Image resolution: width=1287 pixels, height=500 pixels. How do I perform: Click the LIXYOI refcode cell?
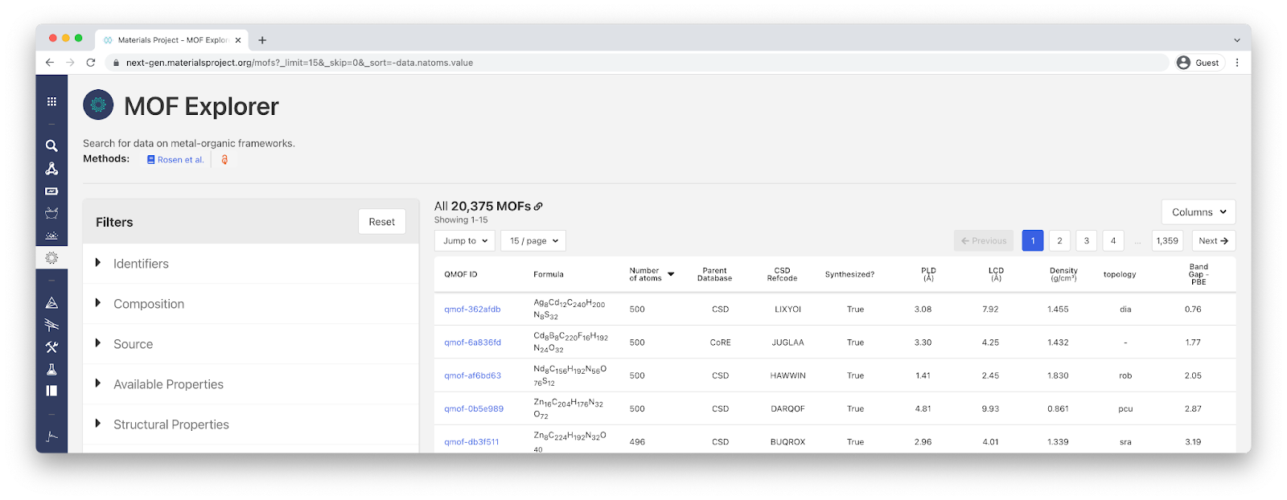pos(787,309)
